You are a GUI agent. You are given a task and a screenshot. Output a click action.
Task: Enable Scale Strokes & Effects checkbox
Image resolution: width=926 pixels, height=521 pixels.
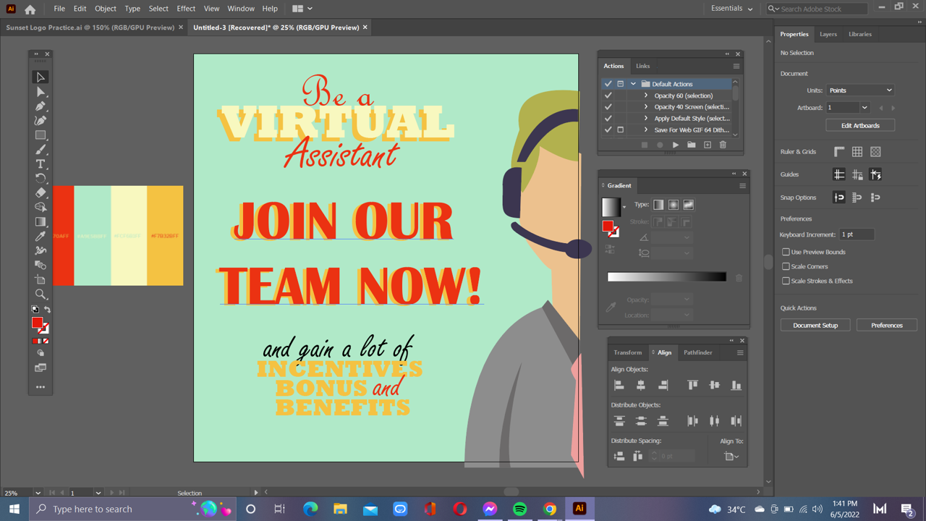[x=786, y=281]
